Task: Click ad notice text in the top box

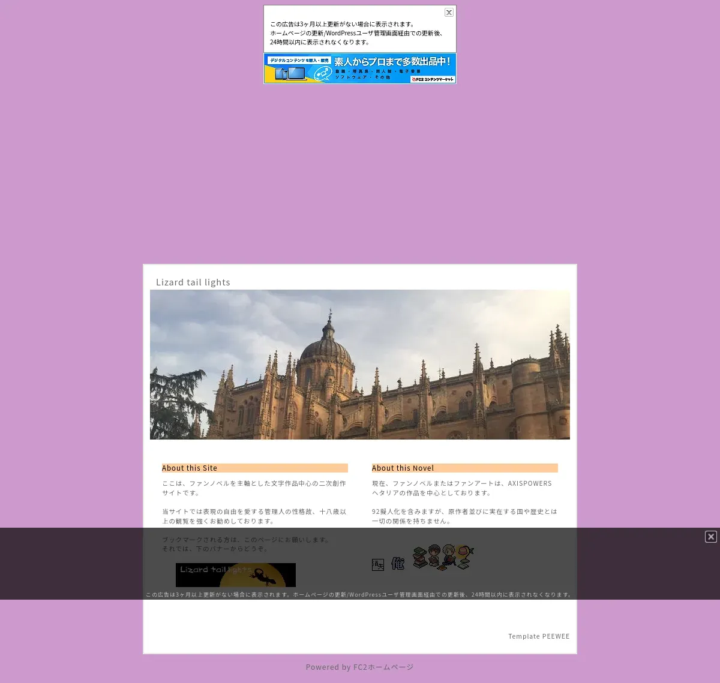Action: tap(357, 33)
